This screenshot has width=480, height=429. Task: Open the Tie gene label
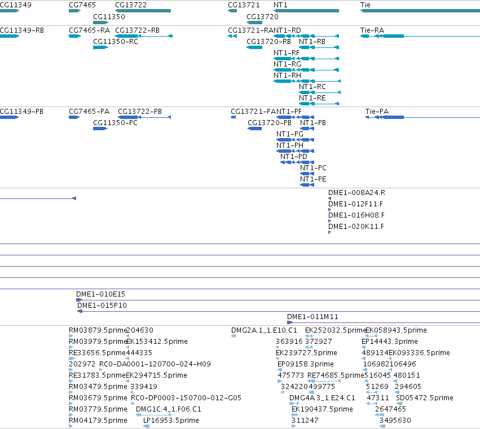[x=365, y=5]
